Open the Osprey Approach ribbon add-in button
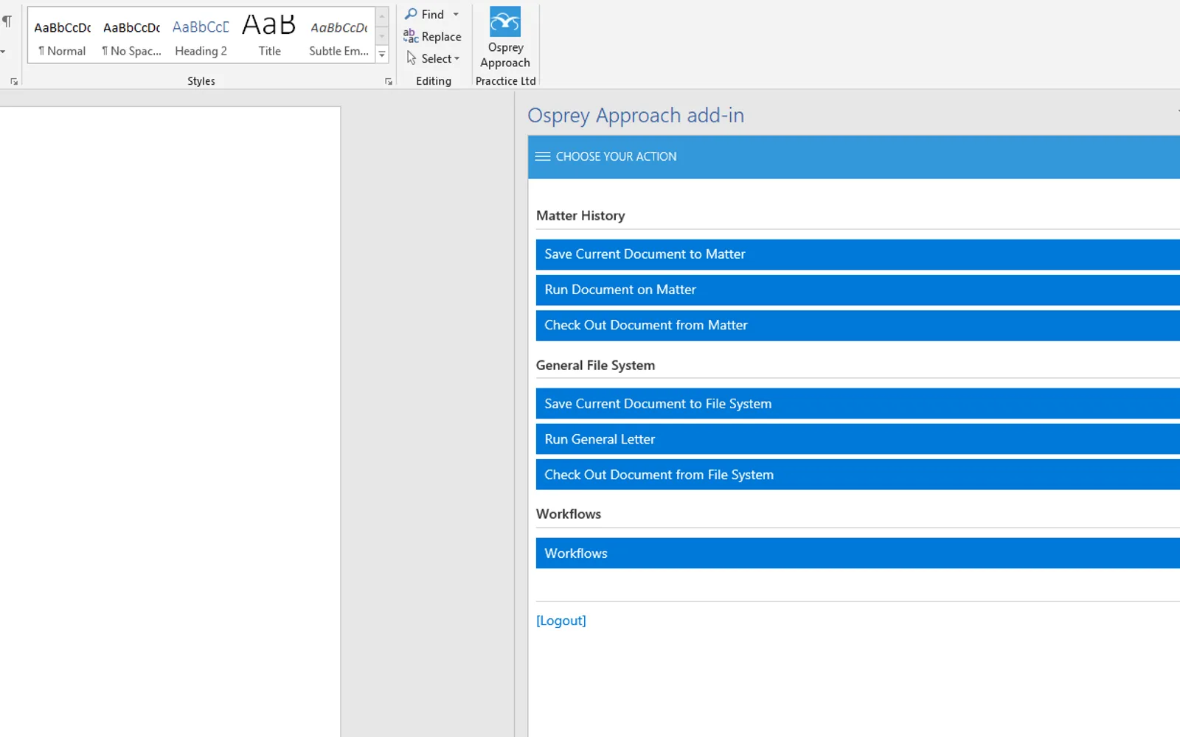The image size is (1180, 737). (x=505, y=38)
